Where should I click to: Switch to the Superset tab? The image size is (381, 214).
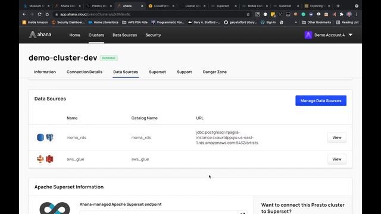click(x=157, y=72)
